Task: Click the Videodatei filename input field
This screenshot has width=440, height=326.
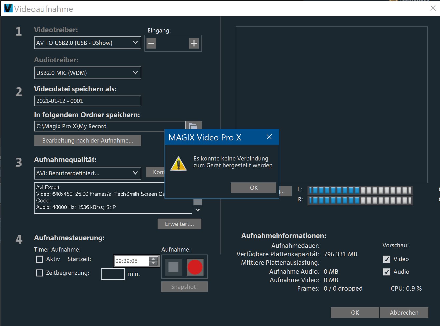Action: pyautogui.click(x=87, y=101)
